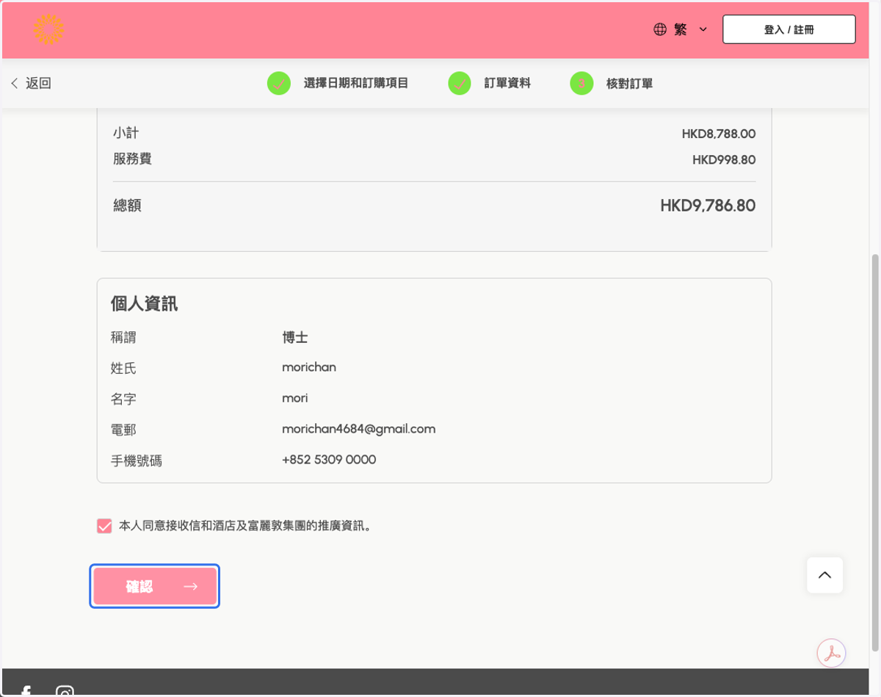Go back with the 返回 link
The height and width of the screenshot is (697, 881).
pos(31,83)
